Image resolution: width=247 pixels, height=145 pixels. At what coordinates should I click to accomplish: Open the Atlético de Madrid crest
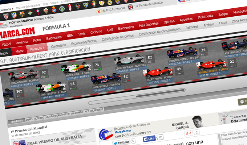14,15
